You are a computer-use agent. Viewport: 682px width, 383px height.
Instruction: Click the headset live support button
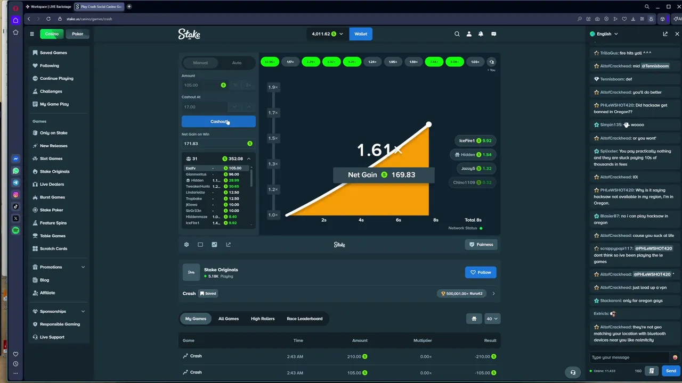573,372
